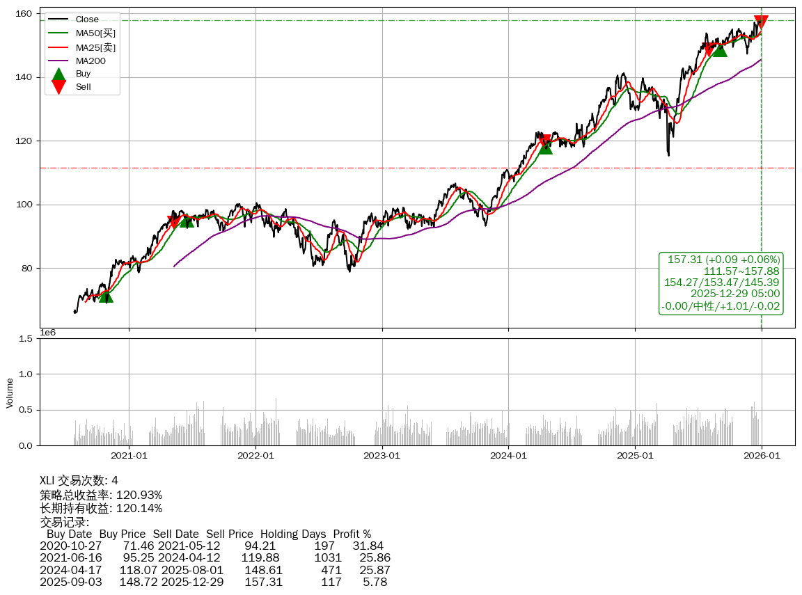Click the Volume axis label

pyautogui.click(x=10, y=392)
